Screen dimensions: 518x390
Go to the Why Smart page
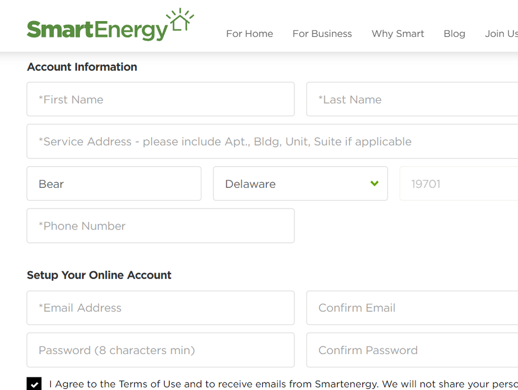pyautogui.click(x=397, y=34)
